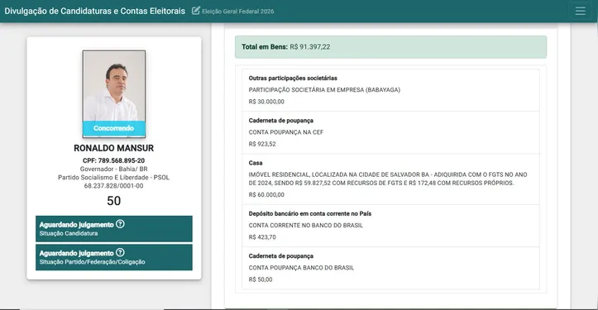This screenshot has width=598, height=310.
Task: Open the Situação Candidatura status box
Action: [114, 229]
